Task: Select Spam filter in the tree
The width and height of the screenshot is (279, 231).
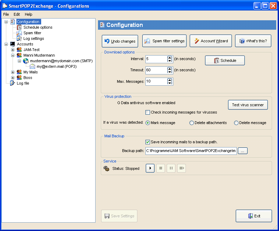Action: pos(32,33)
